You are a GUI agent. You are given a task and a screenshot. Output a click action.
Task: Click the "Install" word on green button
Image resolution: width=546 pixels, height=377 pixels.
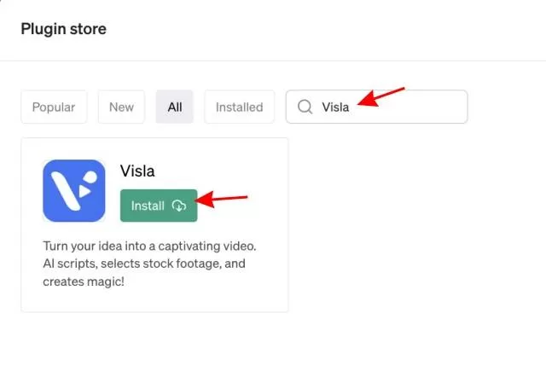pos(148,206)
